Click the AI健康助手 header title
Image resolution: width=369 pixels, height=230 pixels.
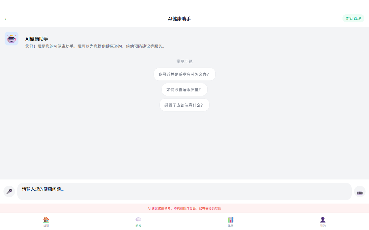pyautogui.click(x=179, y=19)
